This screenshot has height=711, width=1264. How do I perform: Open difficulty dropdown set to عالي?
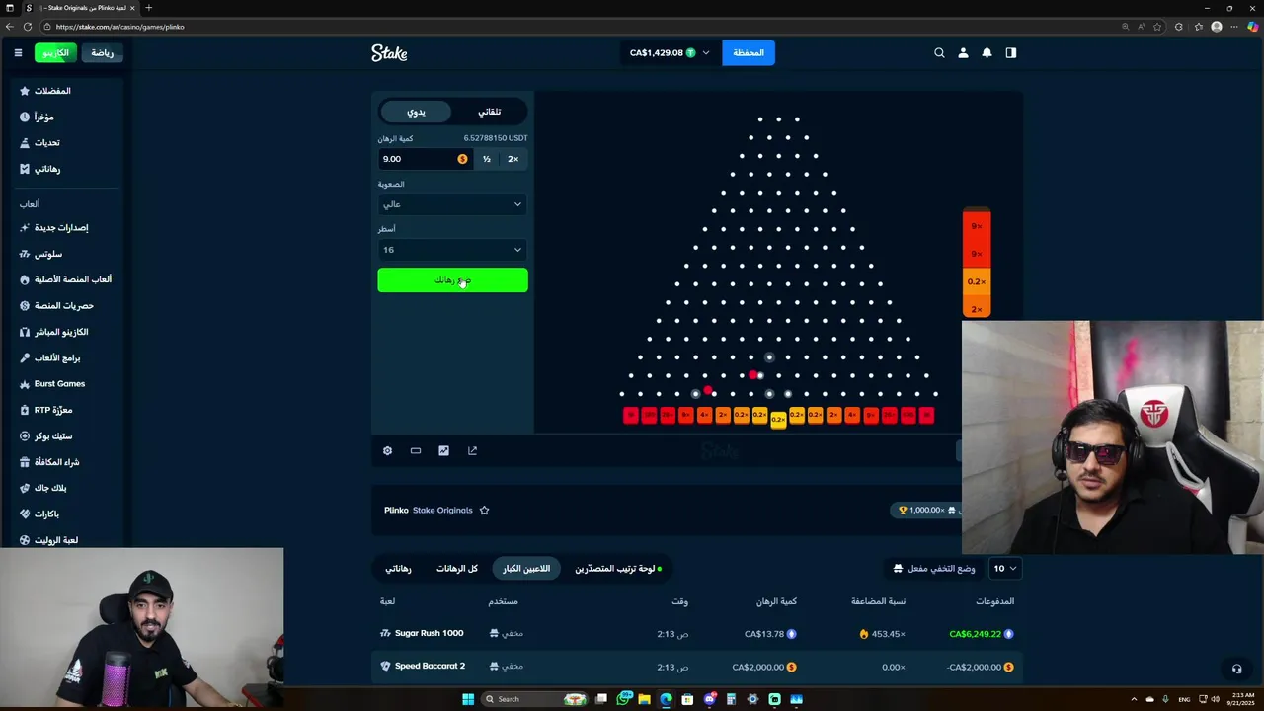click(452, 204)
